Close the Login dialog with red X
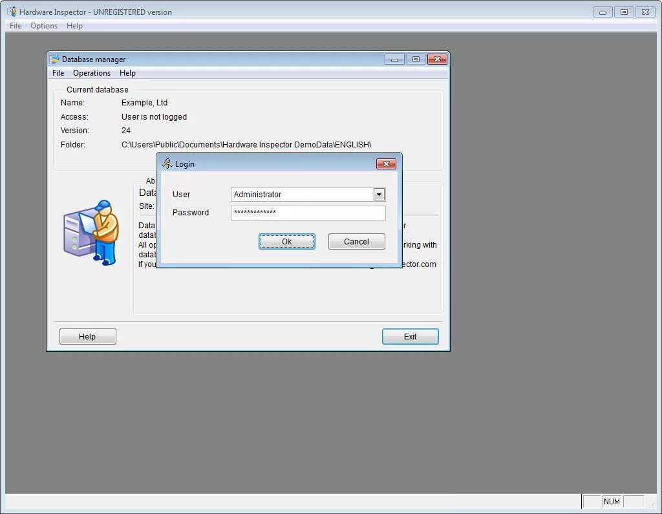662x514 pixels. (x=386, y=164)
